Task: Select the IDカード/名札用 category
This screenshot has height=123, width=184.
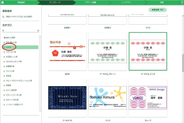Action: (12, 100)
